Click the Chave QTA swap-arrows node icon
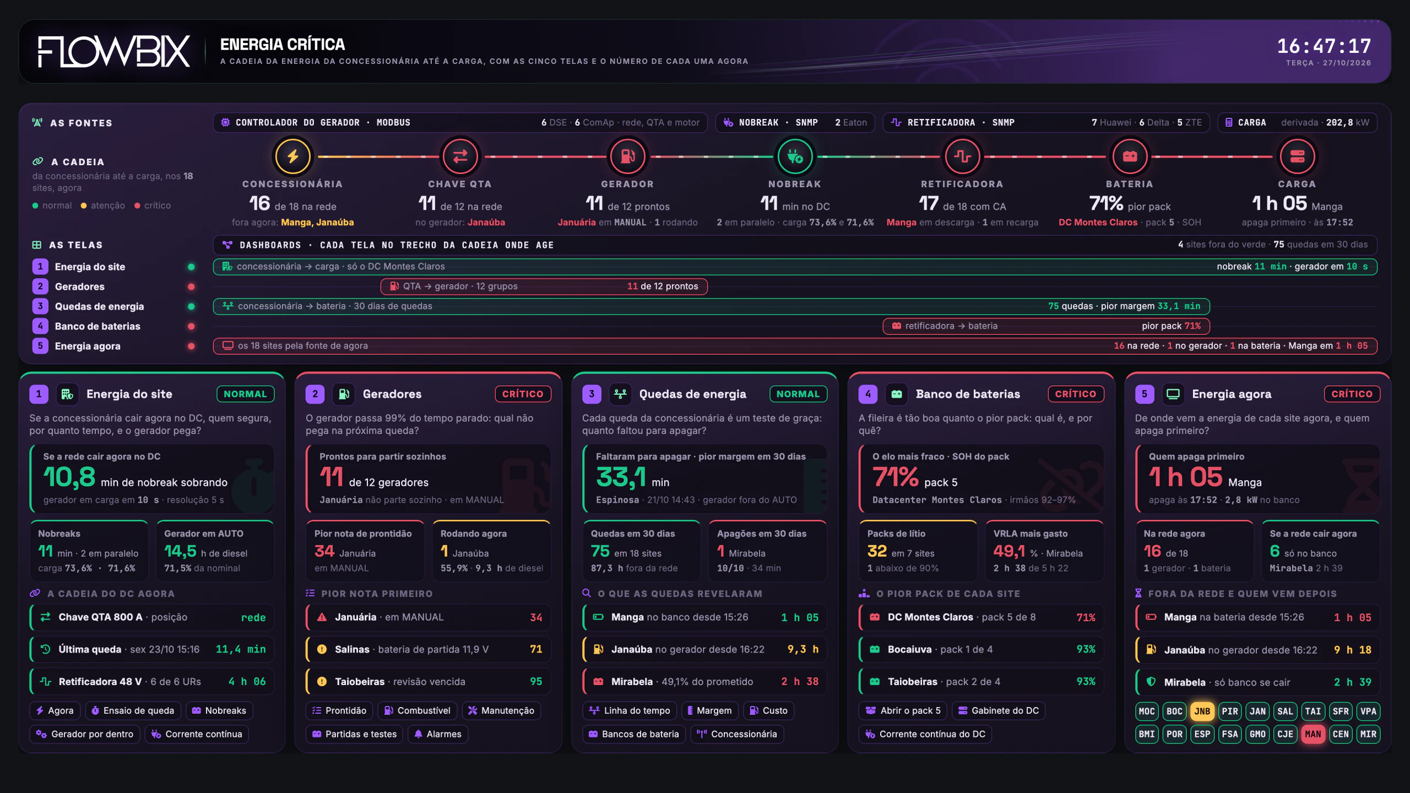The height and width of the screenshot is (793, 1410). (460, 156)
